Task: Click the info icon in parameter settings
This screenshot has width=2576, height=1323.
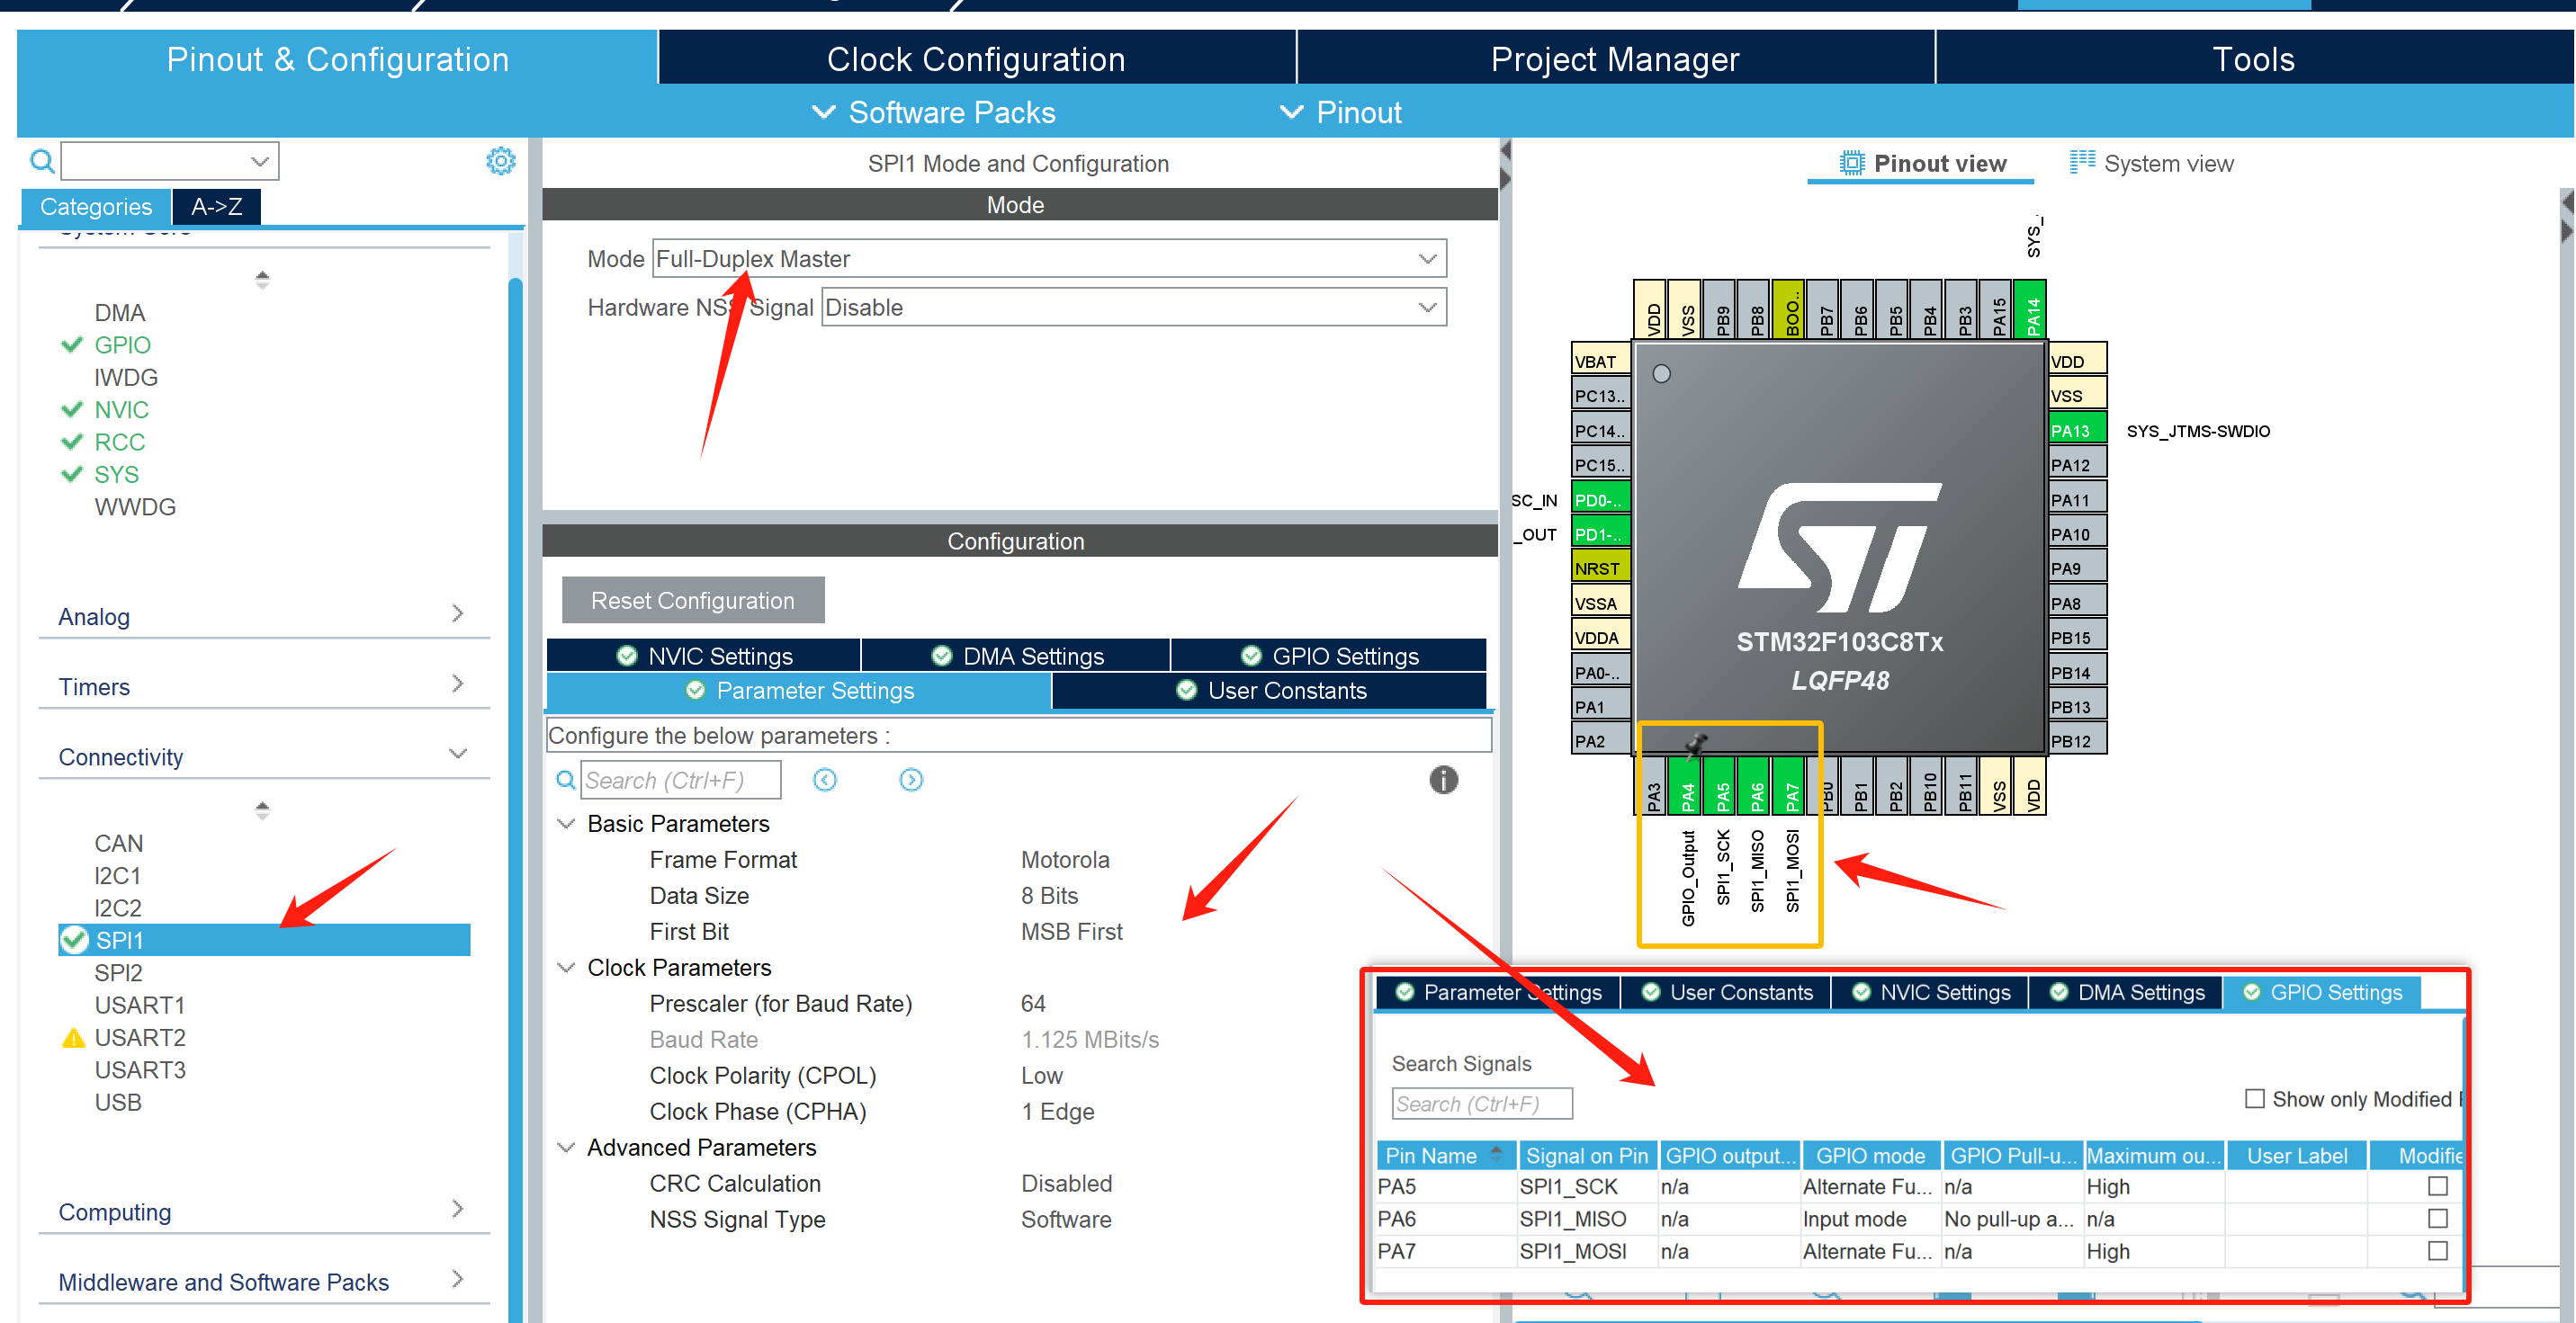Action: coord(1442,780)
